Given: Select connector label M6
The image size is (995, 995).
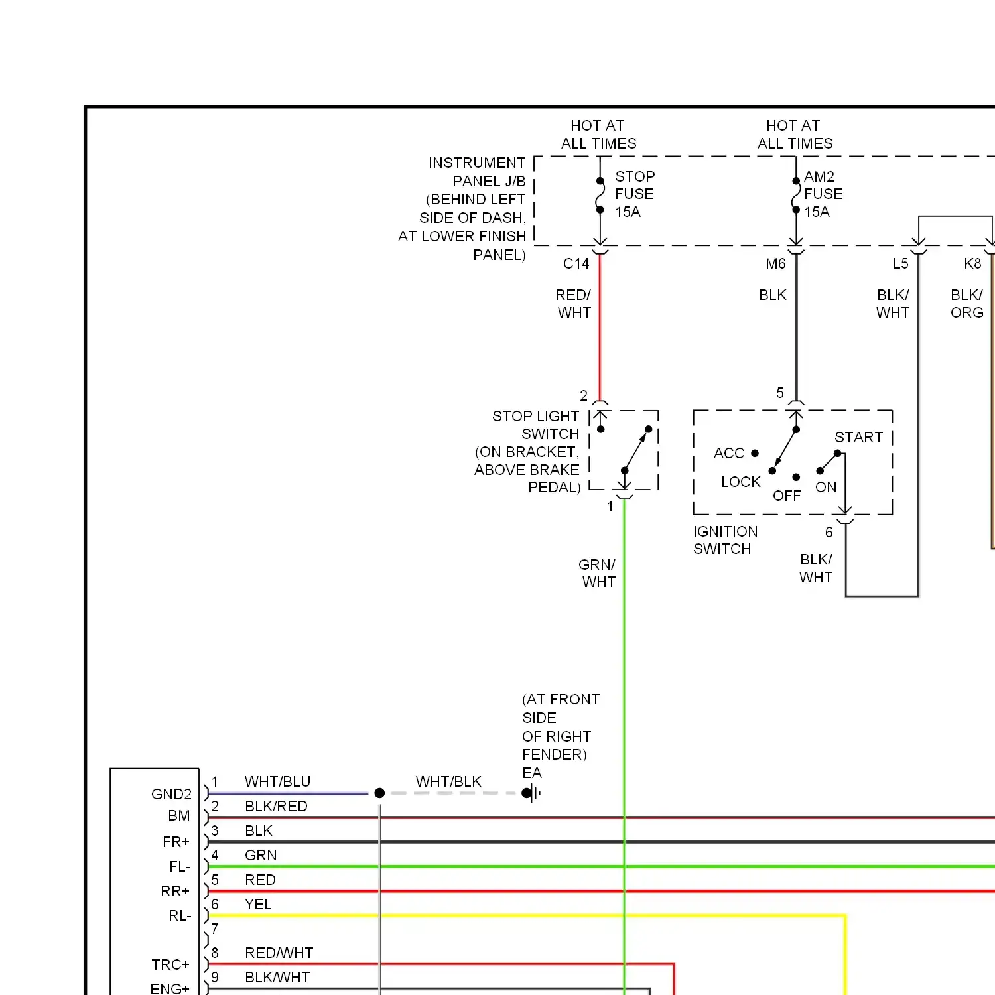Looking at the screenshot, I should click(775, 264).
